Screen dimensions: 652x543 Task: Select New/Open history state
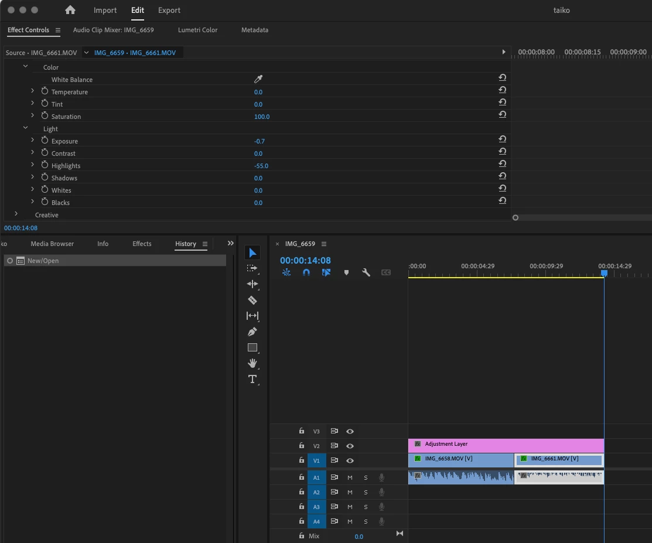pyautogui.click(x=115, y=261)
